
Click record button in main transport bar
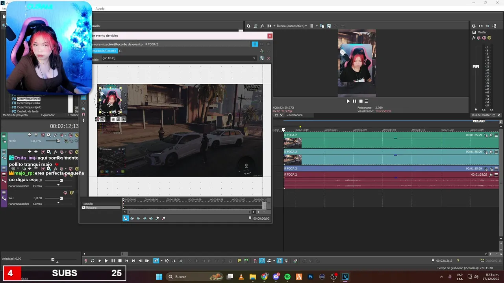pos(86,261)
